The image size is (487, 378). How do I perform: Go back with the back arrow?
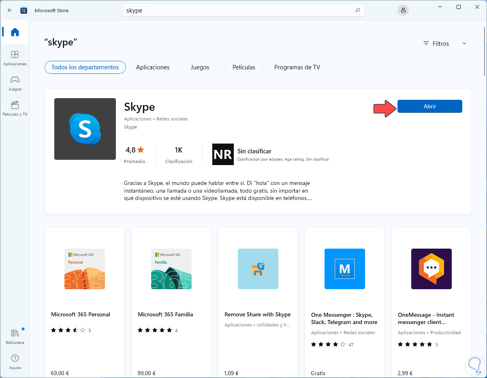(x=10, y=10)
